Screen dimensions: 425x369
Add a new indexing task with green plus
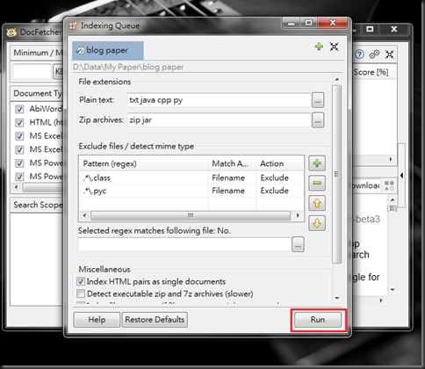click(319, 47)
